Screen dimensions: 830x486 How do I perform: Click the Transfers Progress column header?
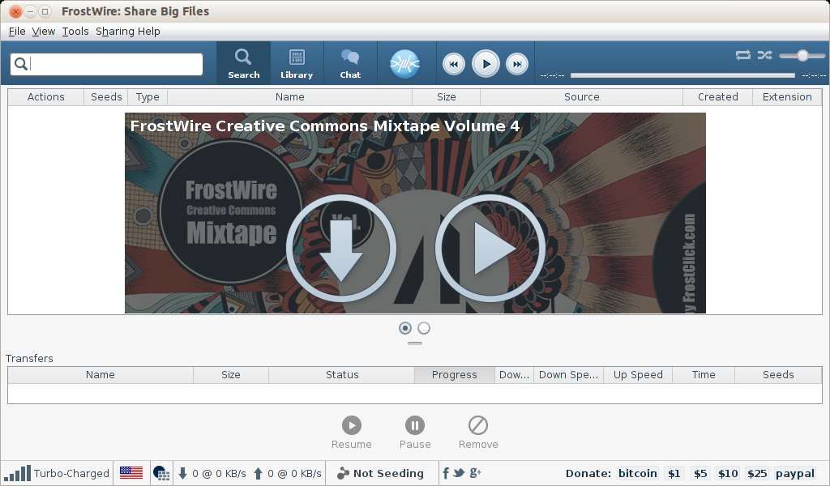click(454, 374)
